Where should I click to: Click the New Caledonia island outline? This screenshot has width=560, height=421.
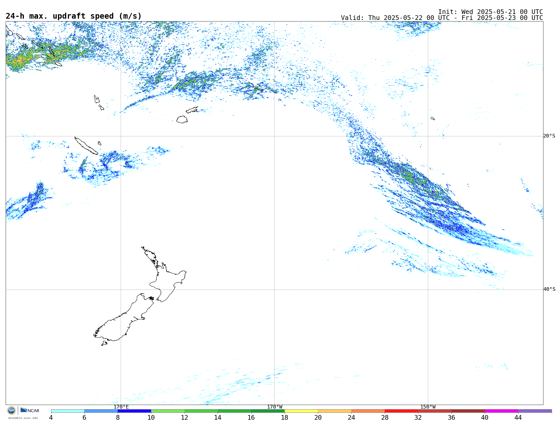86,146
